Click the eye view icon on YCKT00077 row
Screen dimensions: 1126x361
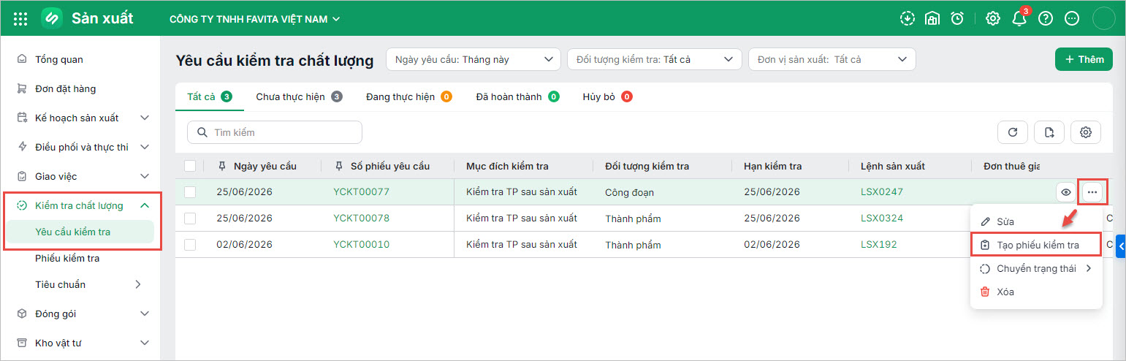point(1067,192)
